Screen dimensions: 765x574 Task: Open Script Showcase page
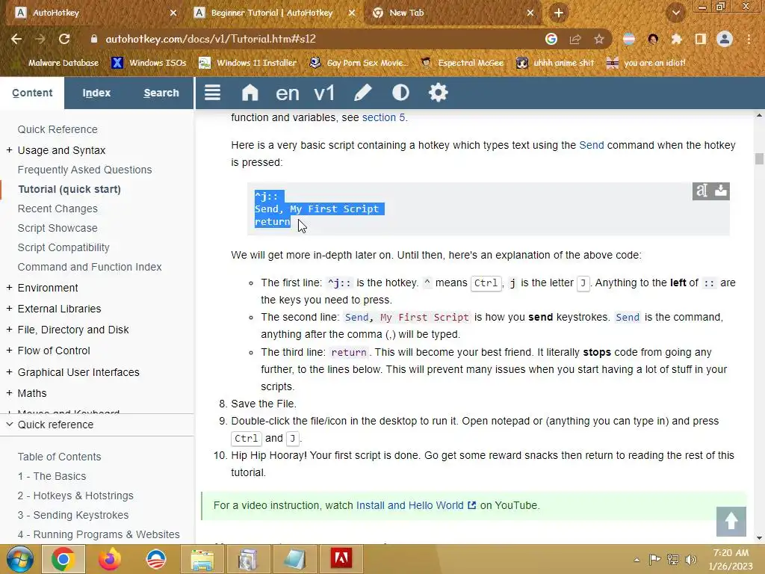(58, 229)
